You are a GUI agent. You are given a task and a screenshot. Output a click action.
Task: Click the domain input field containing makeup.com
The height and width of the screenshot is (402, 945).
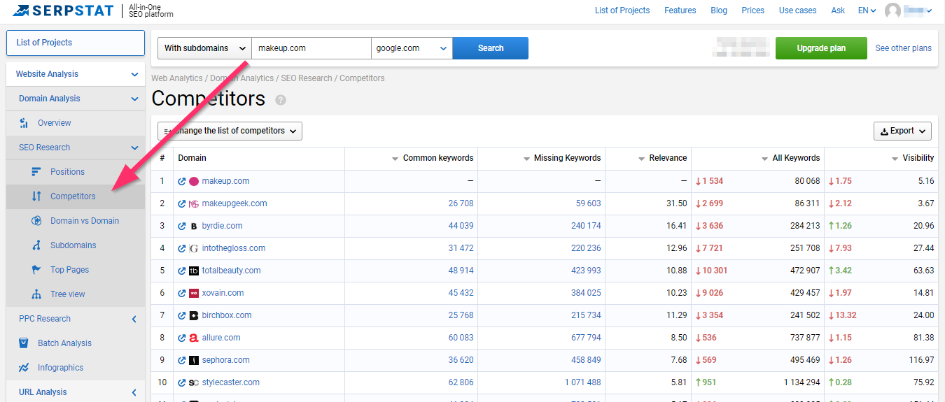[311, 48]
